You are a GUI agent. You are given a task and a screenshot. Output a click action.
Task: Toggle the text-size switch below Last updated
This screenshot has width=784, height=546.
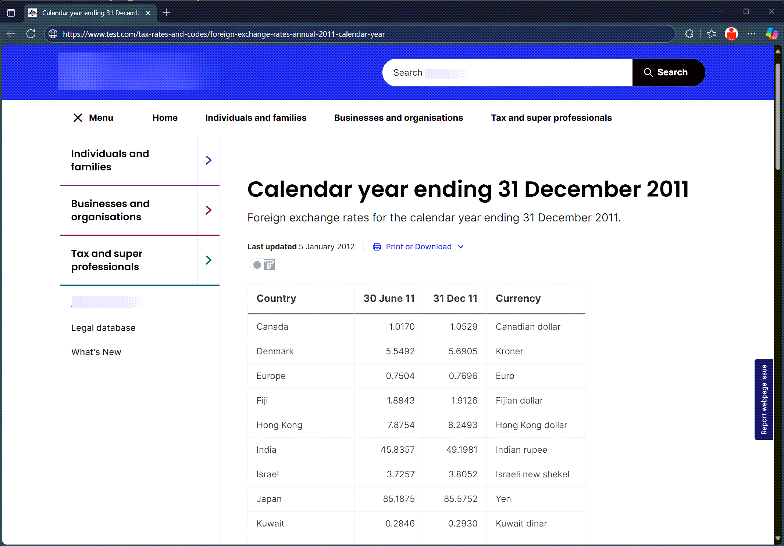(x=263, y=265)
